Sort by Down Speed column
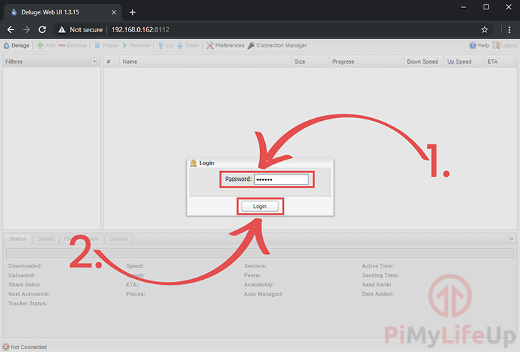Viewport: 520px width, 352px height. pyautogui.click(x=424, y=62)
